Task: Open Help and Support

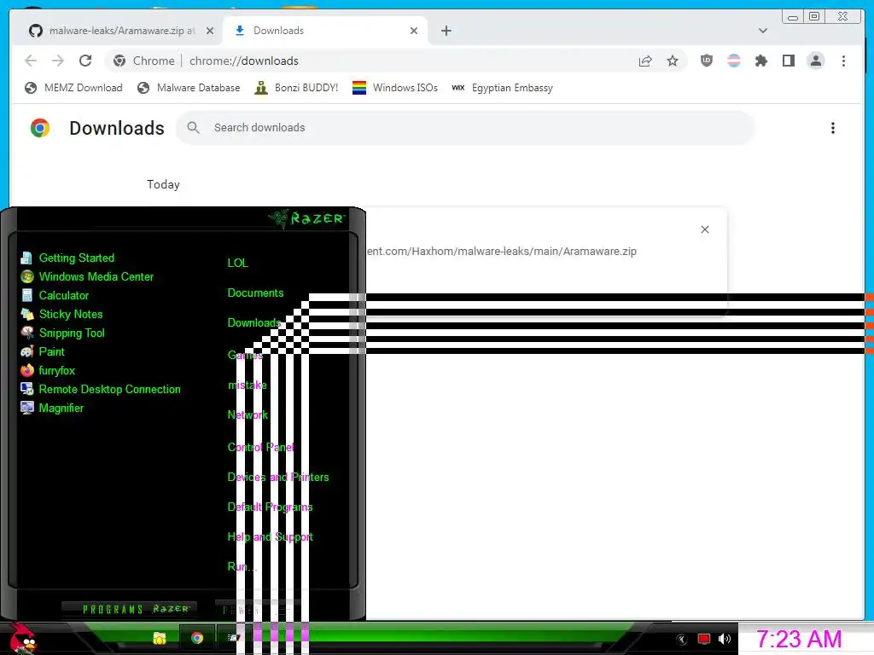Action: point(271,537)
